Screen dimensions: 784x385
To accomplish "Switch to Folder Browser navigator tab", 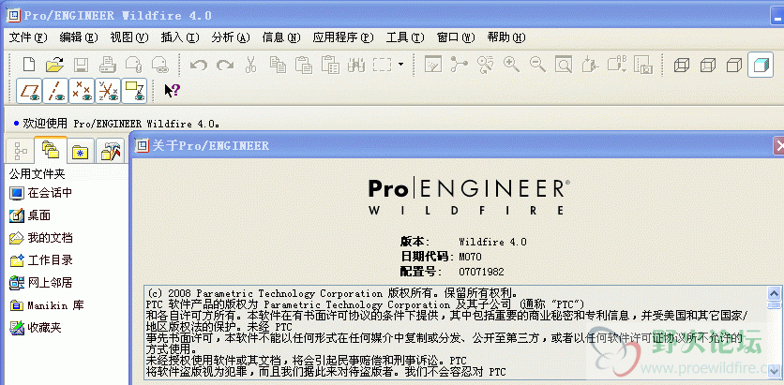I will tap(51, 149).
